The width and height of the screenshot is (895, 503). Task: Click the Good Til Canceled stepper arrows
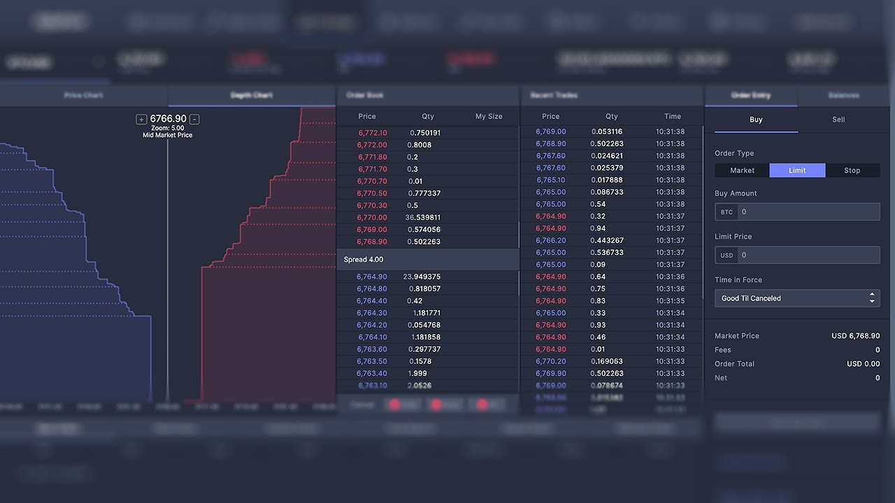[x=872, y=298]
